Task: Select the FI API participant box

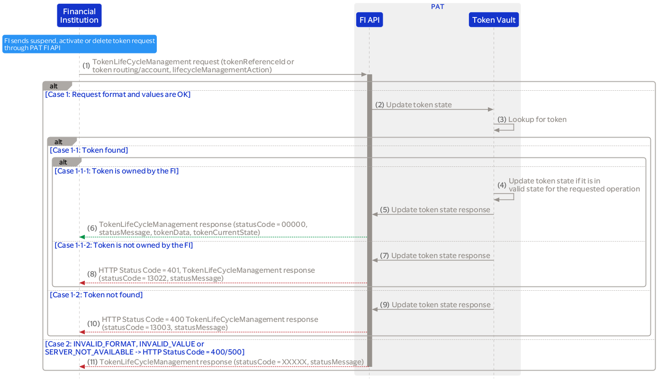Action: [369, 20]
